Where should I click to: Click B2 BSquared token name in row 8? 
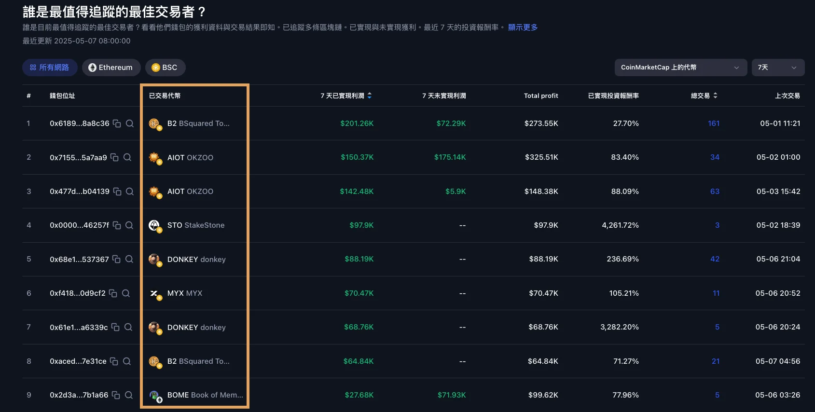click(x=198, y=361)
